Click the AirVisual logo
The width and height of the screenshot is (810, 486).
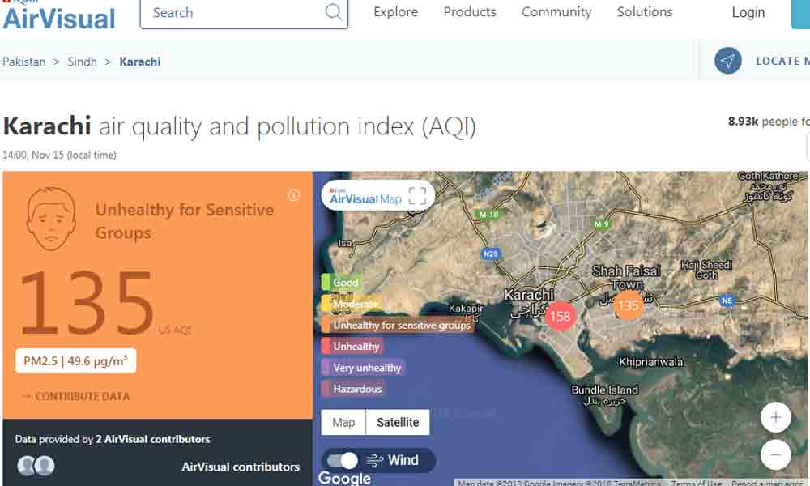(x=59, y=15)
